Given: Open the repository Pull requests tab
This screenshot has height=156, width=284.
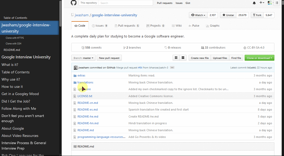Looking at the screenshot, I should (127, 26).
